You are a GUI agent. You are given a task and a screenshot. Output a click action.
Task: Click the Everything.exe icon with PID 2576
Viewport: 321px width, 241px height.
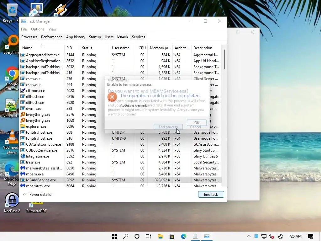(x=23, y=114)
